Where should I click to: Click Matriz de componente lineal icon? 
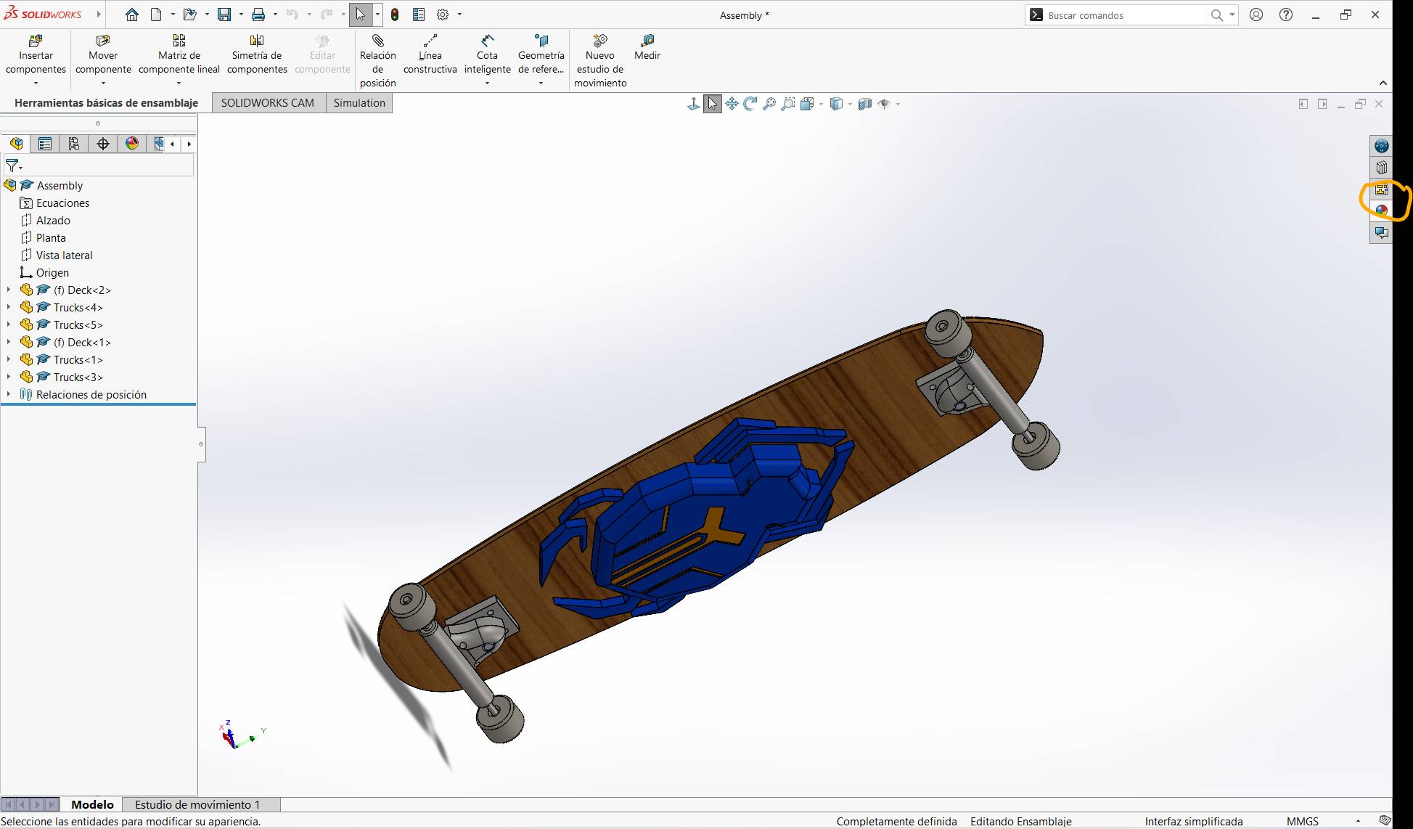click(179, 41)
